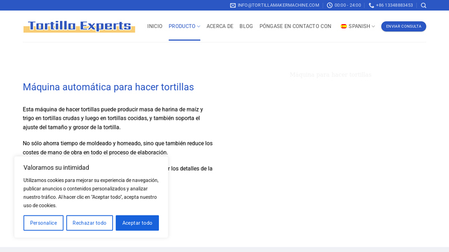Click paragraph starting 'No sólo ahorra tiempo'
Viewport: 449px width, 252px height.
[118, 148]
